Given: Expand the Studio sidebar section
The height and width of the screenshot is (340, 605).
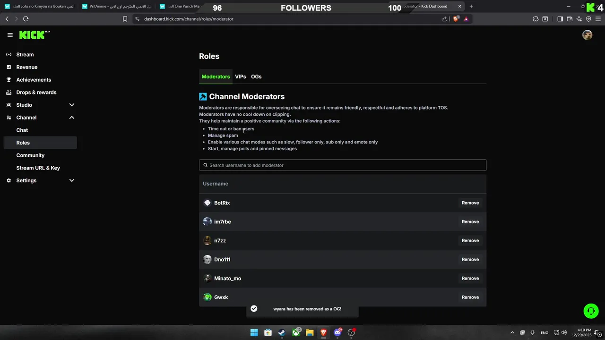Looking at the screenshot, I should pyautogui.click(x=72, y=105).
